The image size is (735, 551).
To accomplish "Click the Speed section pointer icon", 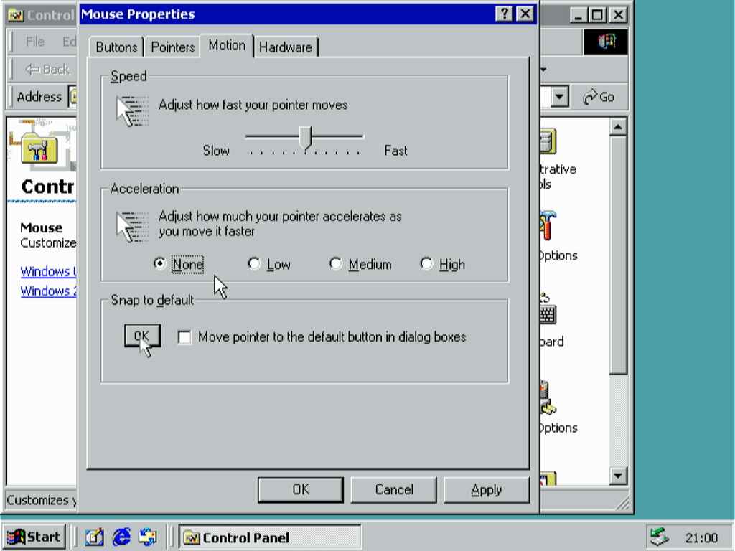I will click(132, 111).
